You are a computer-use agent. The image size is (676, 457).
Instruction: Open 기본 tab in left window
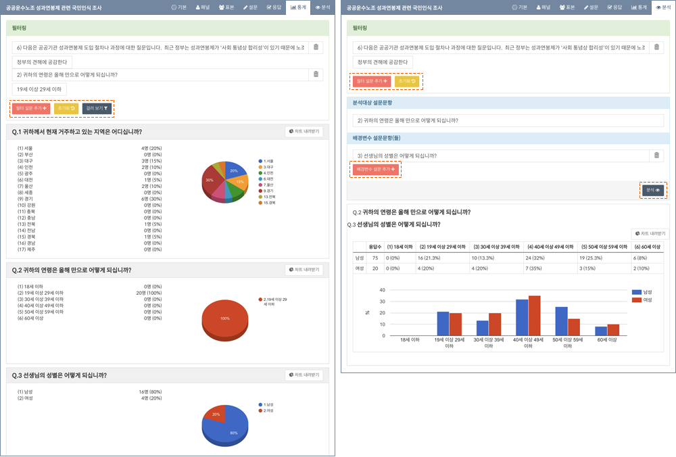[x=179, y=7]
